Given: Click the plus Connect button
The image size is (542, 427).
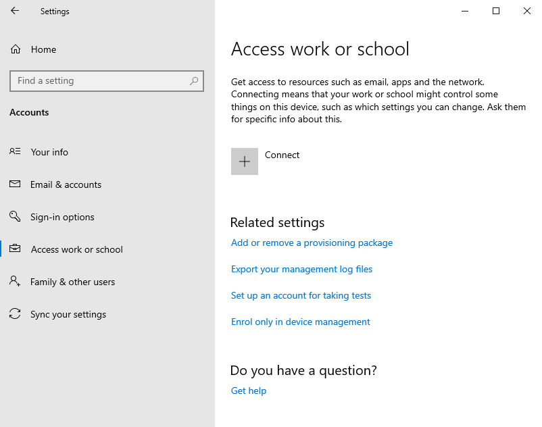Looking at the screenshot, I should coord(245,161).
